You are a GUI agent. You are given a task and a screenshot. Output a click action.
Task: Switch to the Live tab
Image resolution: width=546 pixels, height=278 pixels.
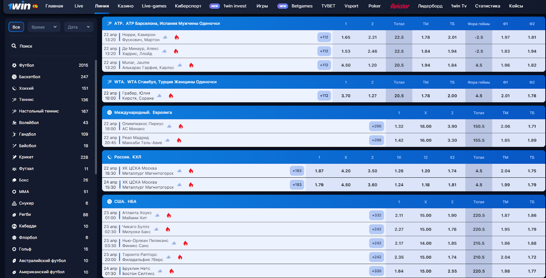(x=79, y=6)
